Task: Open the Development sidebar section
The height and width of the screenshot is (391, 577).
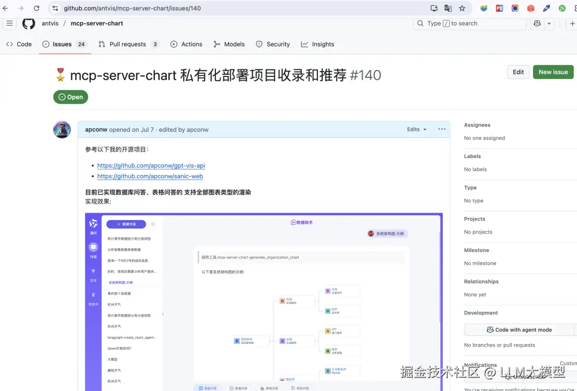Action: click(x=481, y=312)
